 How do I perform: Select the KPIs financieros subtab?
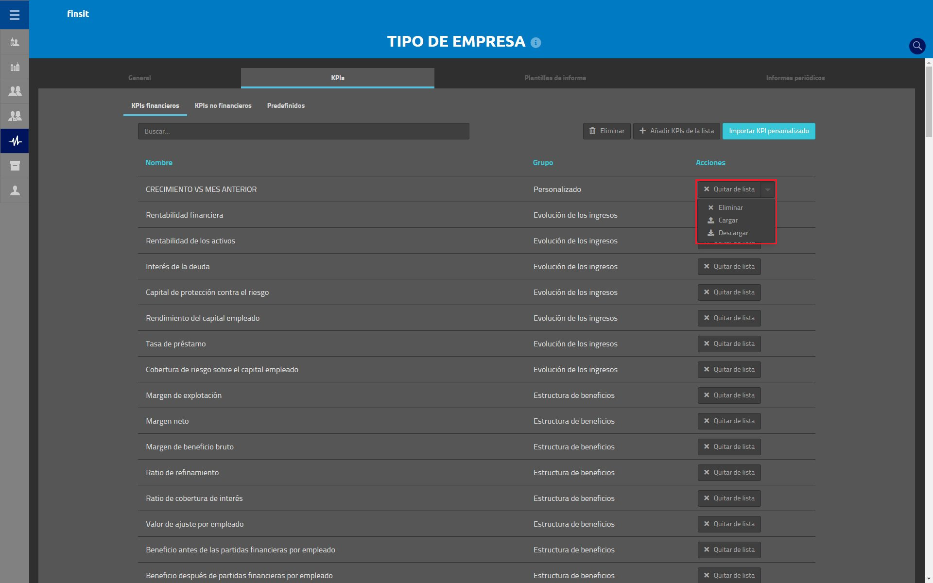pyautogui.click(x=155, y=105)
